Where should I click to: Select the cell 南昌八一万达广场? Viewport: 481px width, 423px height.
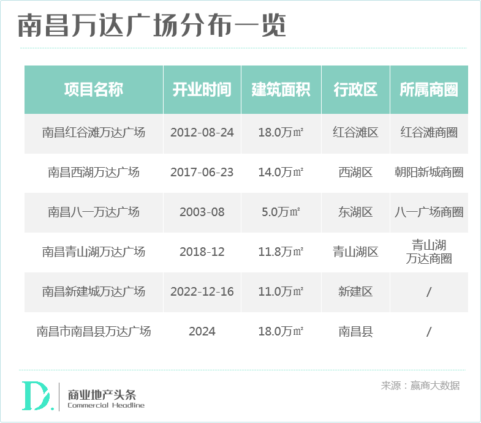coord(94,212)
